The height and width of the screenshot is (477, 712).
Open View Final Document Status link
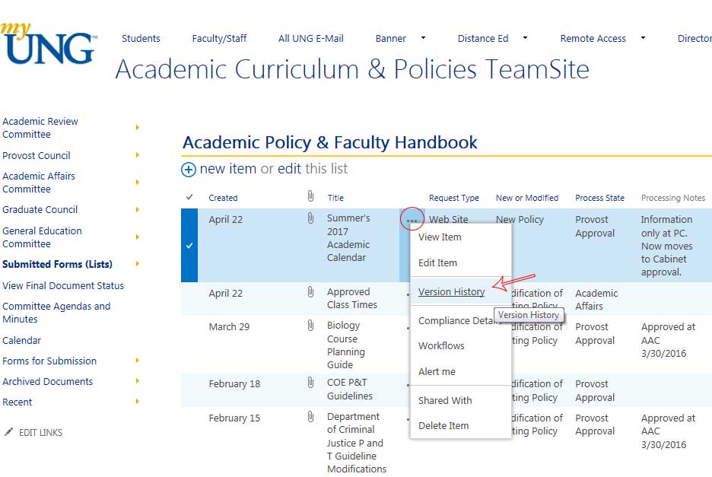tap(63, 286)
